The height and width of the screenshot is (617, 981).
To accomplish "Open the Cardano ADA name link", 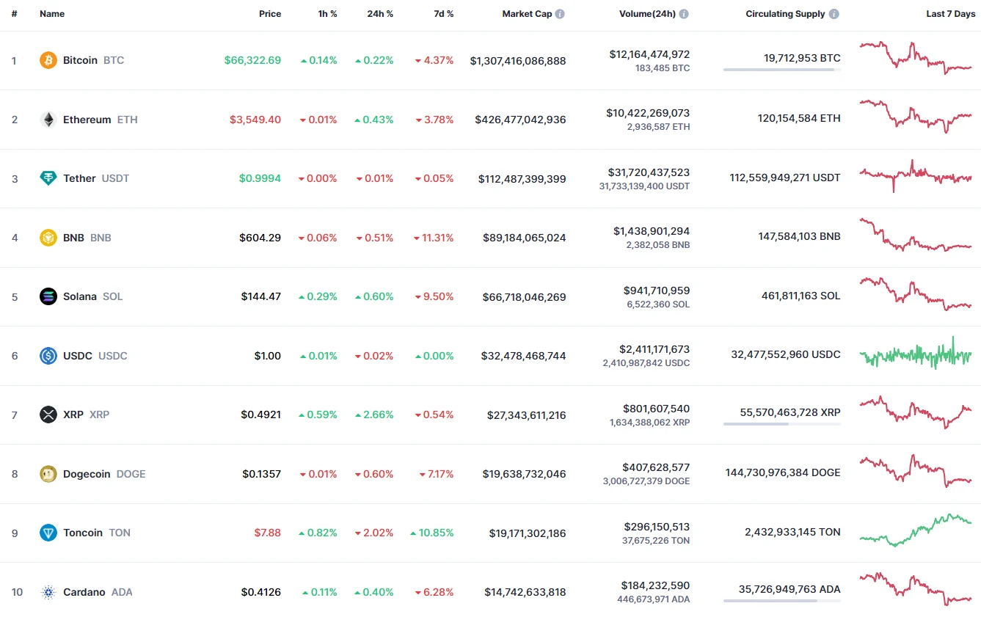I will click(x=84, y=592).
